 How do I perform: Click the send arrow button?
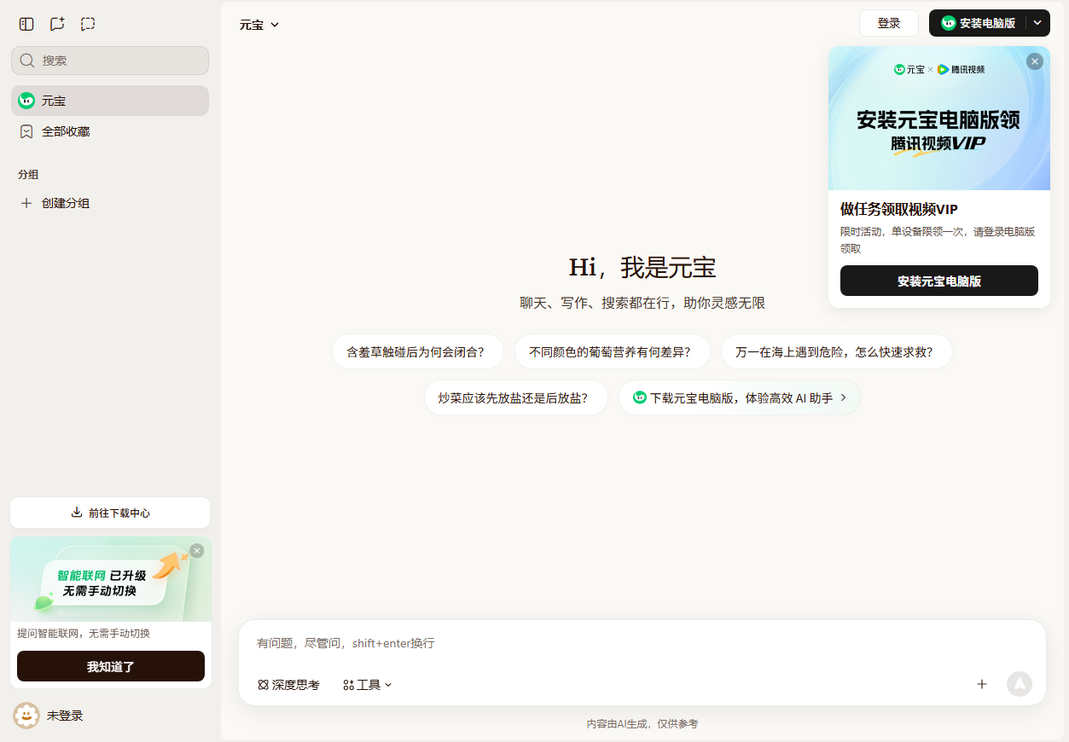click(x=1020, y=684)
